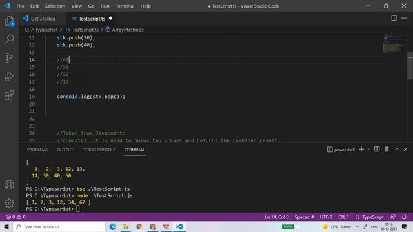Open the Windows Start menu
This screenshot has height=232, width=413.
[x=6, y=226]
